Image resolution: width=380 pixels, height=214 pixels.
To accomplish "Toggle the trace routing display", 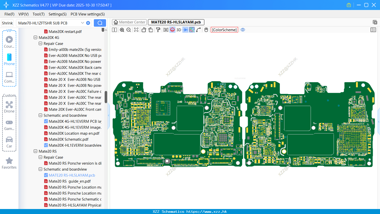I will (x=192, y=30).
